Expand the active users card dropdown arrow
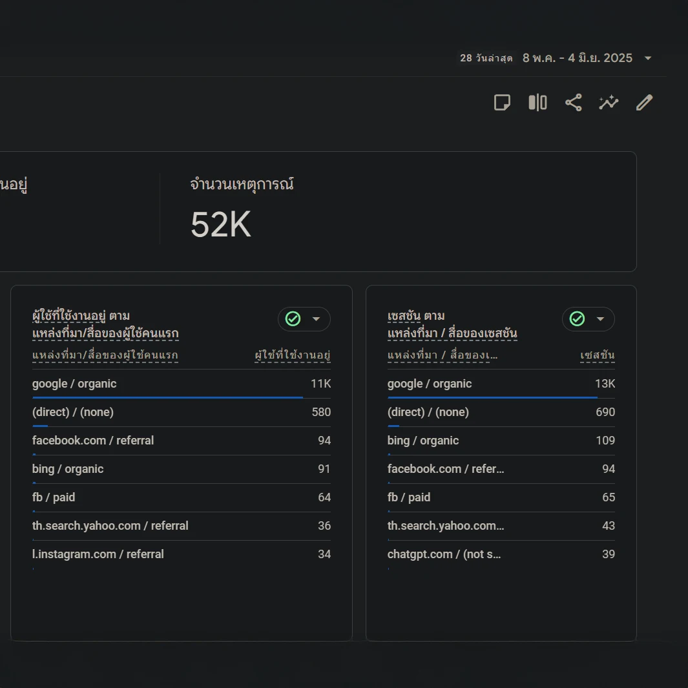The image size is (688, 688). (317, 319)
